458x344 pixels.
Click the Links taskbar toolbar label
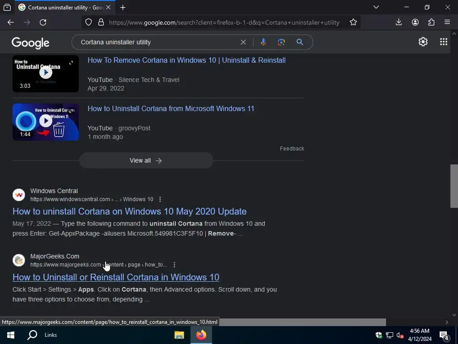point(51,335)
